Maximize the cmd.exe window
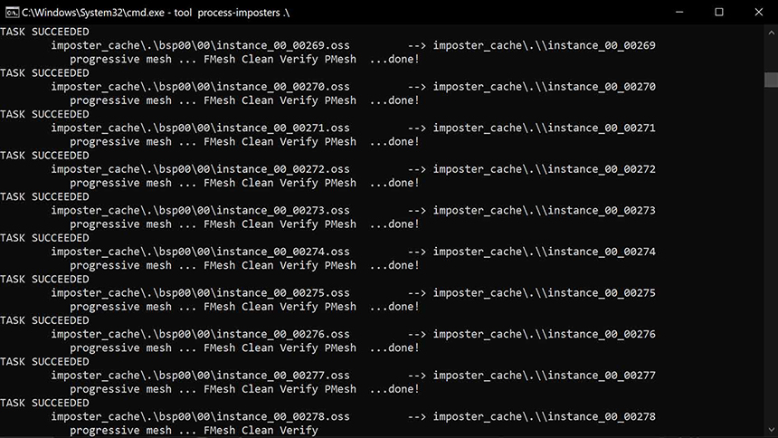778x438 pixels. pos(719,12)
